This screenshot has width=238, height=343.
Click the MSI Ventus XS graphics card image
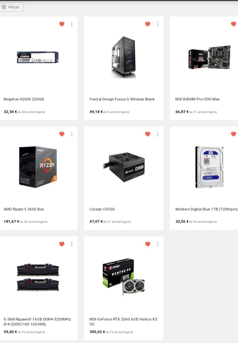124,277
